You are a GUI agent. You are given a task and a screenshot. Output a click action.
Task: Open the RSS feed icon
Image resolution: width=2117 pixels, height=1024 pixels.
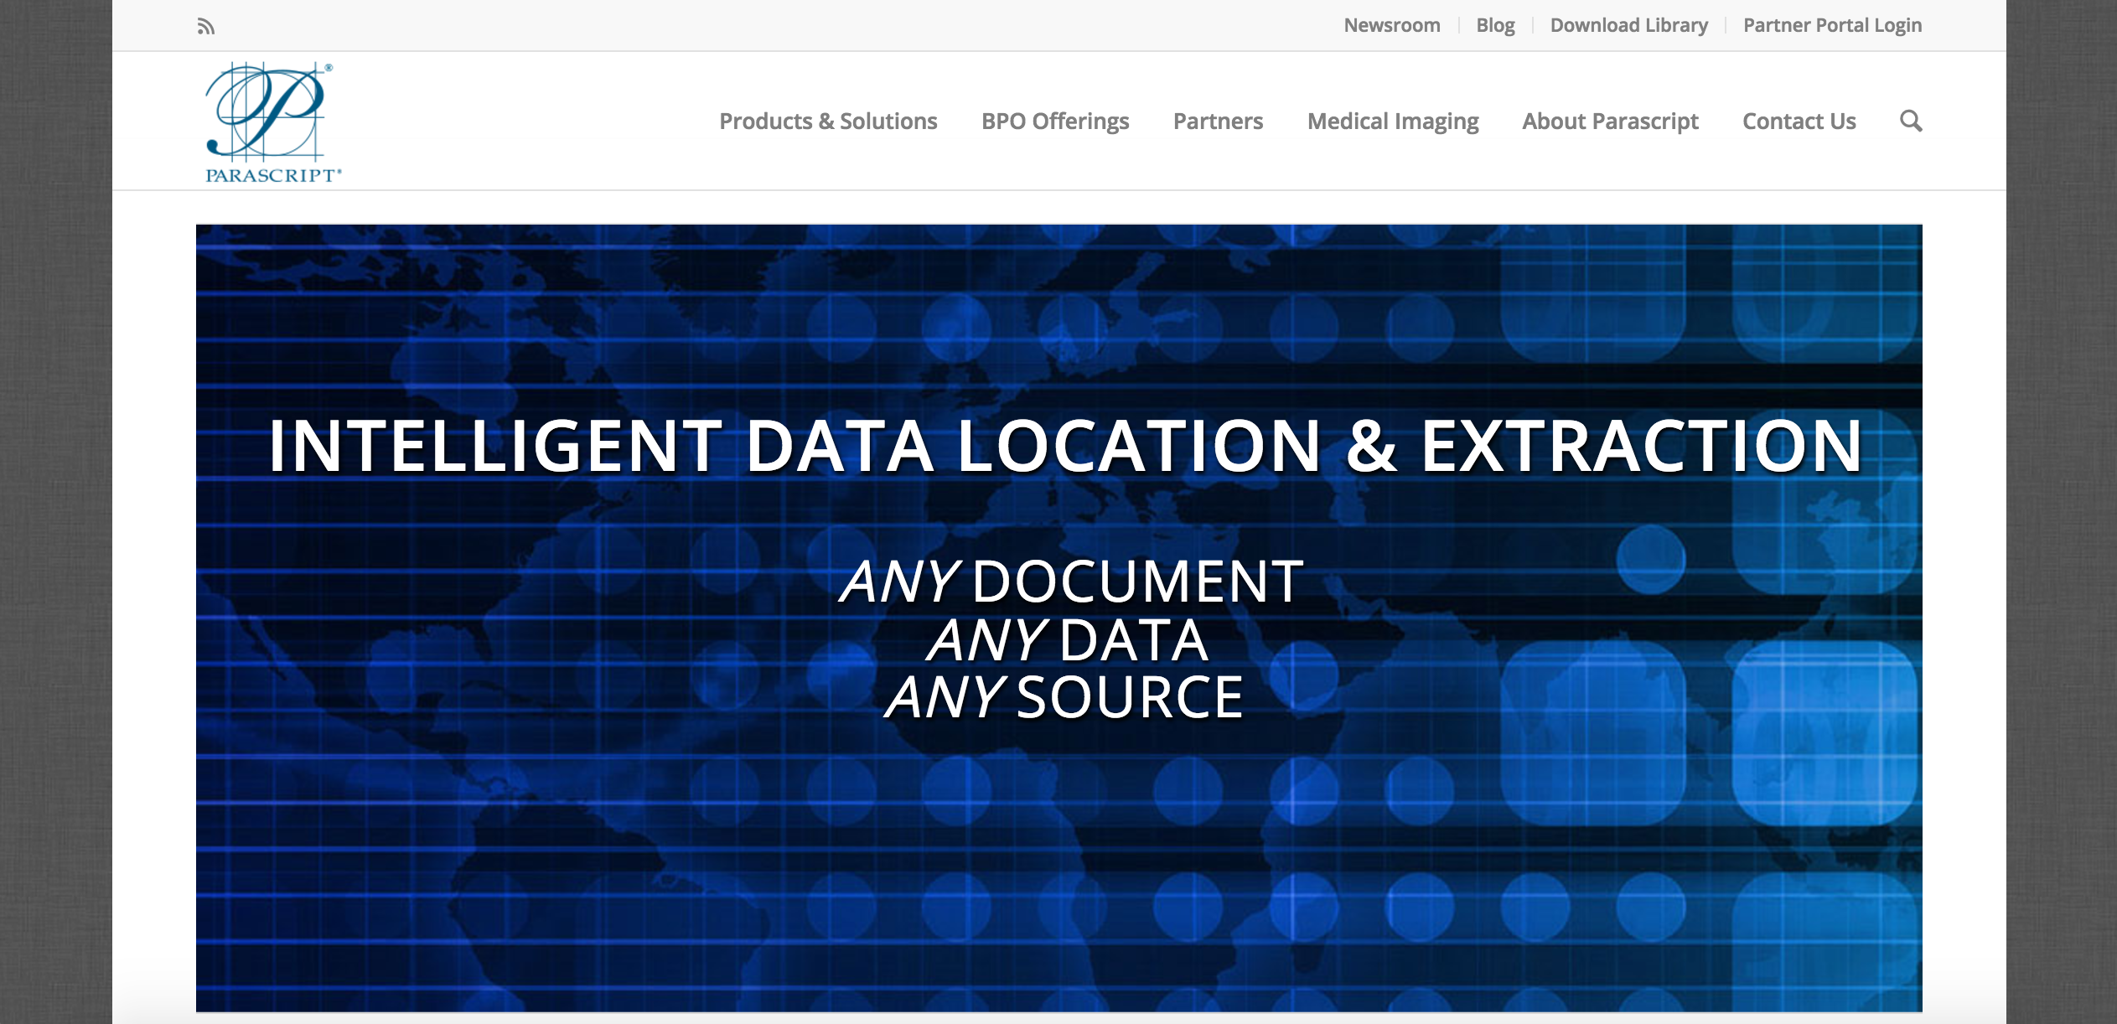[206, 27]
